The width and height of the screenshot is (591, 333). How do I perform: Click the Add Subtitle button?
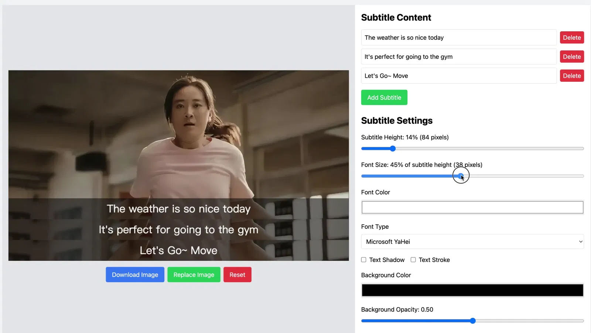384,98
